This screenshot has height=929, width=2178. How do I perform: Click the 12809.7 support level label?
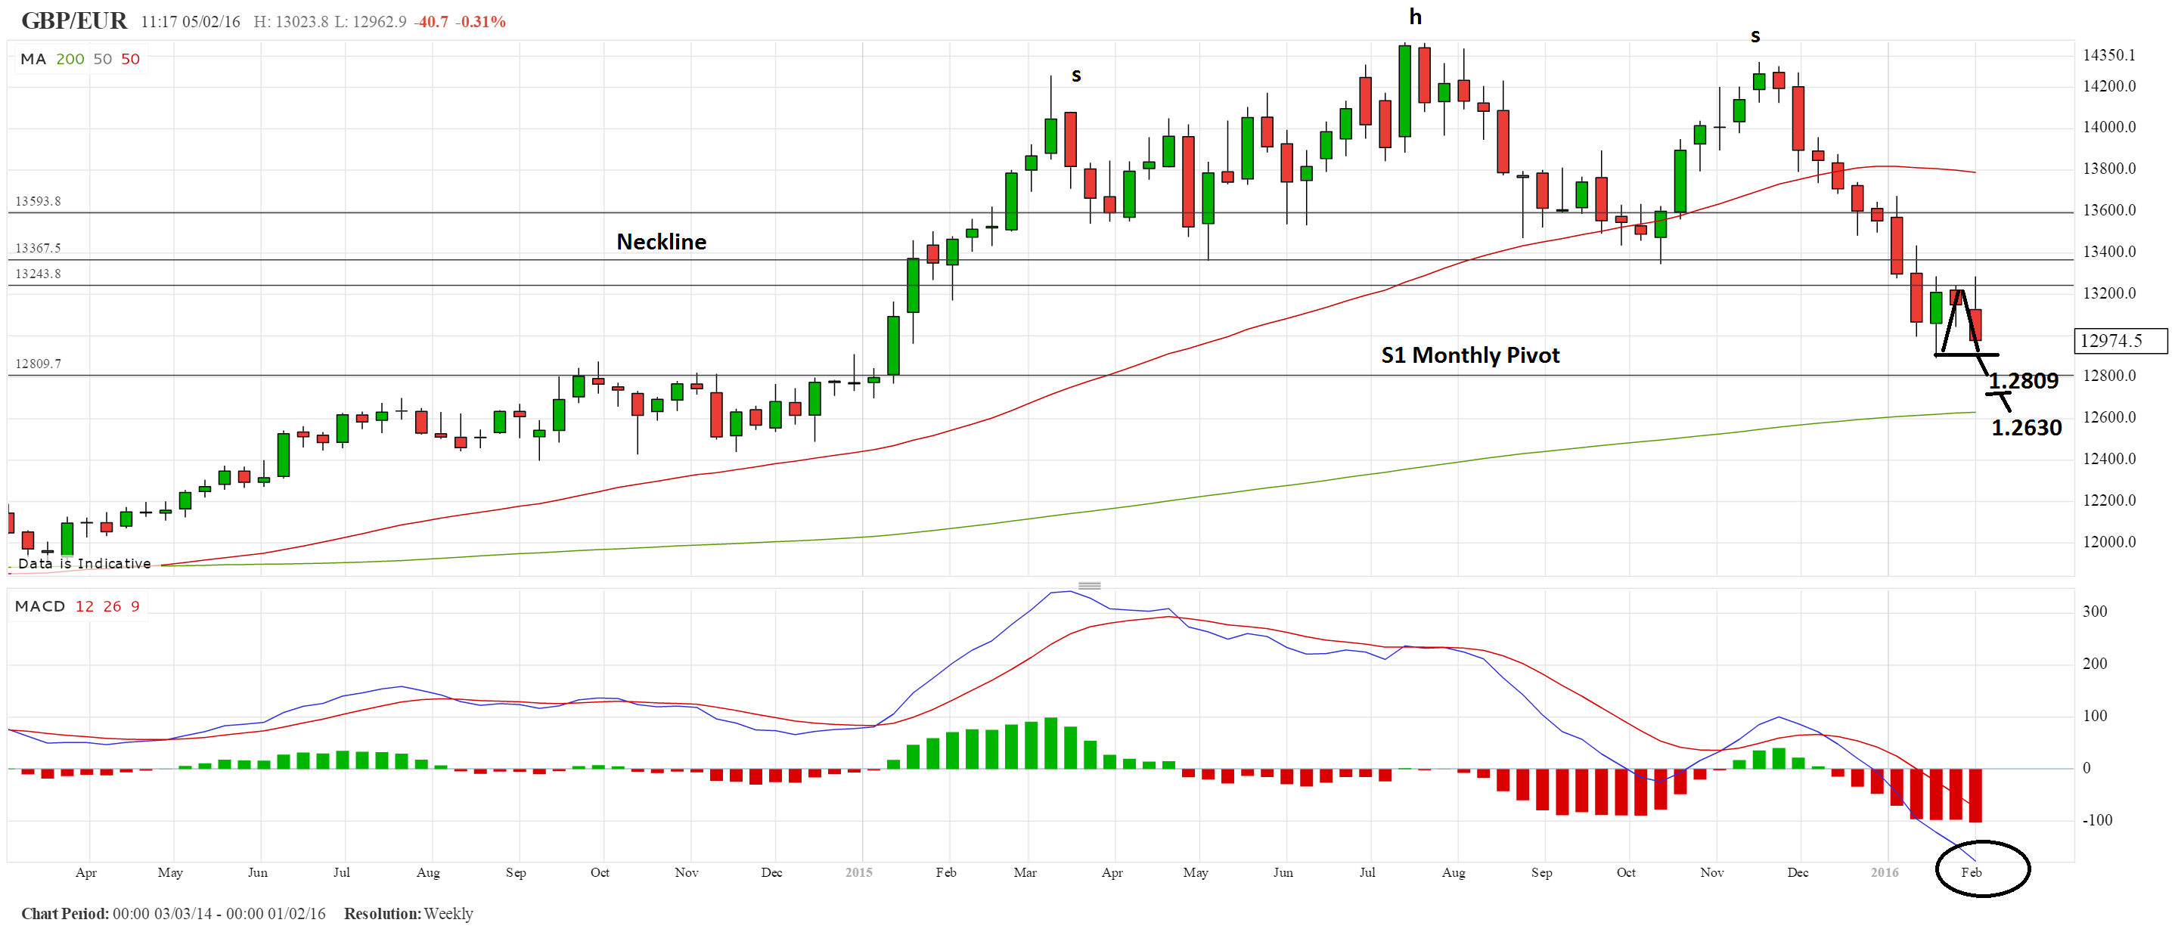coord(38,364)
